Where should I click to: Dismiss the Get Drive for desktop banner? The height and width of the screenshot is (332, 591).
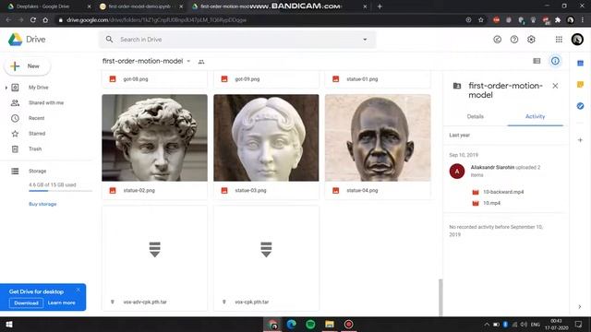(78, 290)
